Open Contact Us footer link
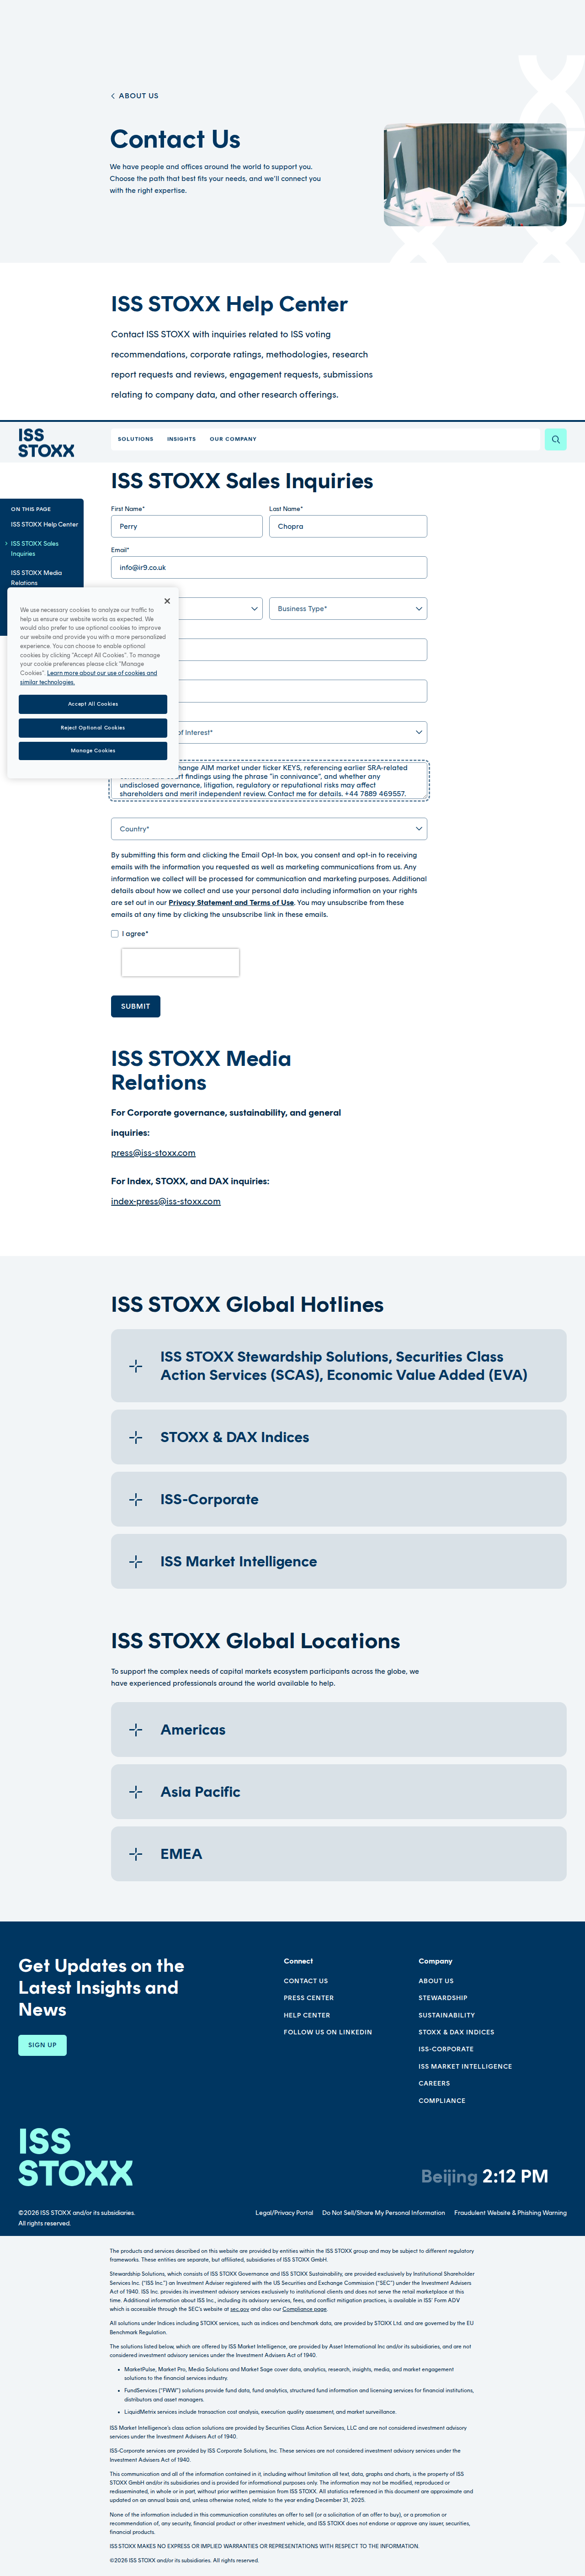 [306, 1981]
